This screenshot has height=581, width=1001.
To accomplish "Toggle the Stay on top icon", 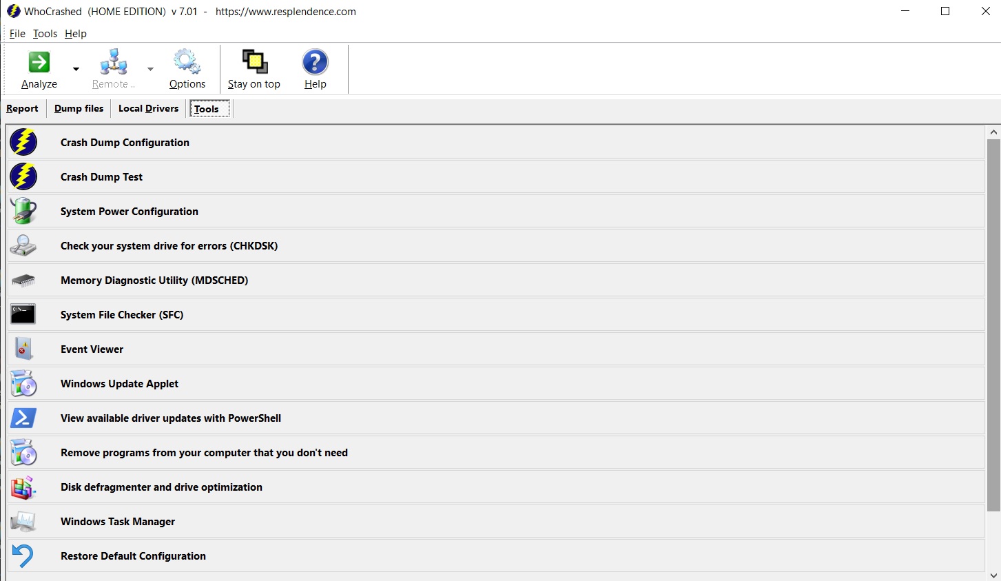I will [x=255, y=62].
